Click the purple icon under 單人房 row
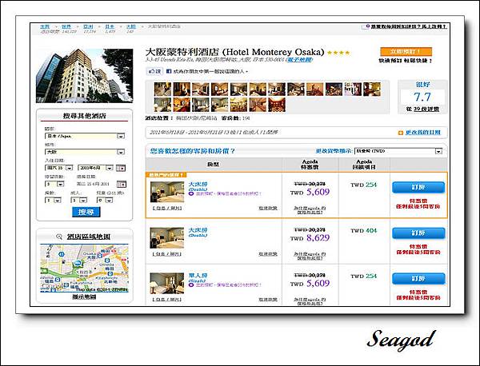This screenshot has width=480, height=366. click(191, 284)
